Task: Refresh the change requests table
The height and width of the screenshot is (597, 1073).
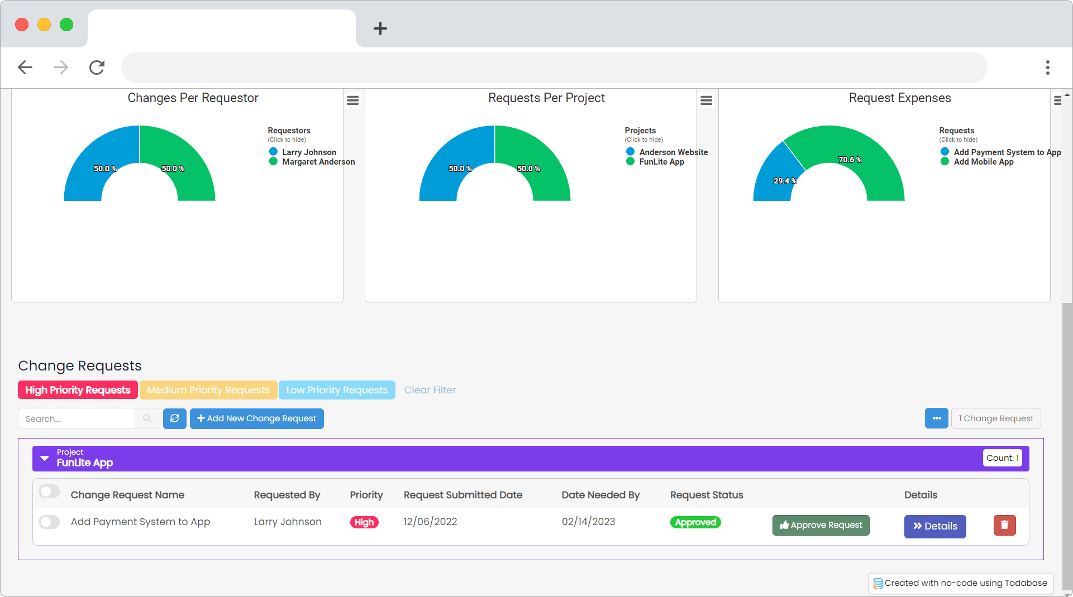Action: pos(175,418)
